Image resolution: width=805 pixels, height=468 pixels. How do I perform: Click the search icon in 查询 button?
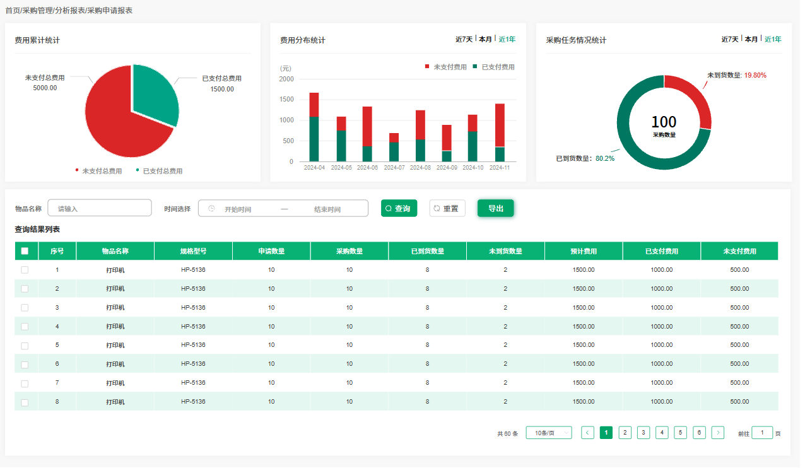pos(389,209)
